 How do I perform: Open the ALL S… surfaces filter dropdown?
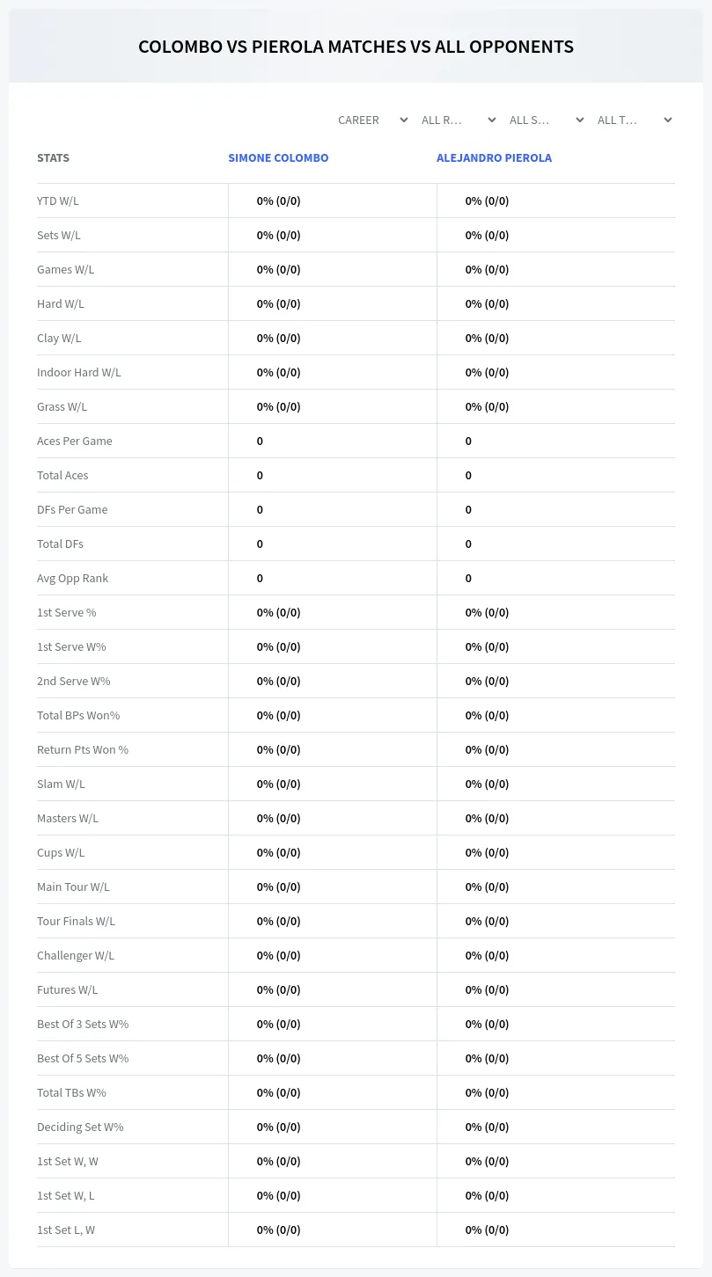[547, 120]
